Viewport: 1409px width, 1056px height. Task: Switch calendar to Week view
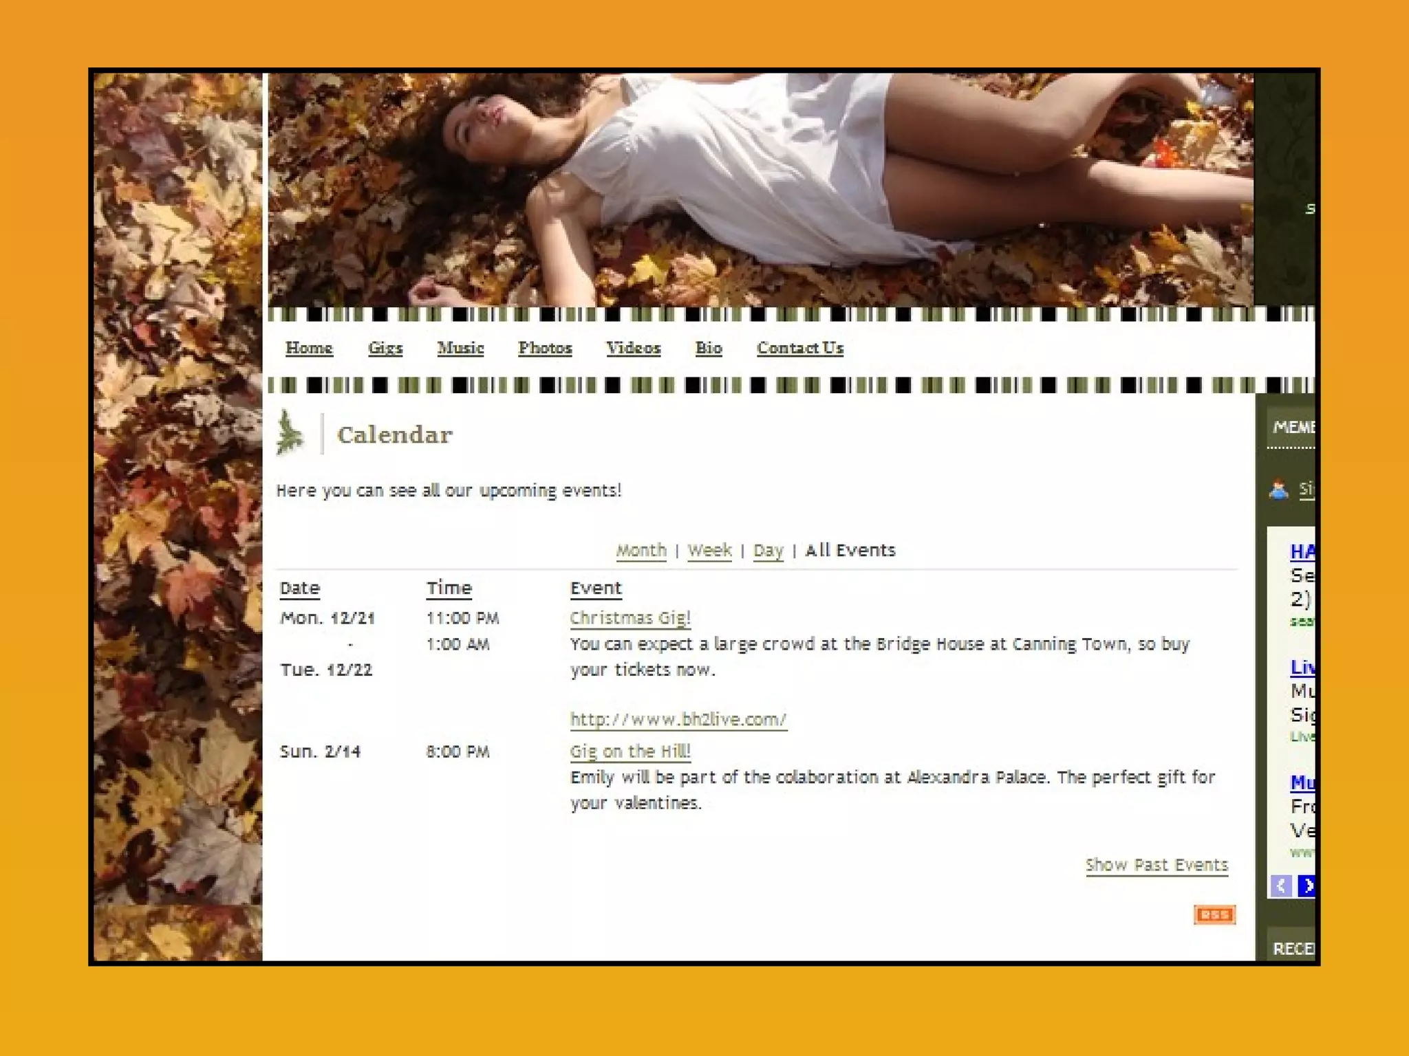[x=709, y=551]
